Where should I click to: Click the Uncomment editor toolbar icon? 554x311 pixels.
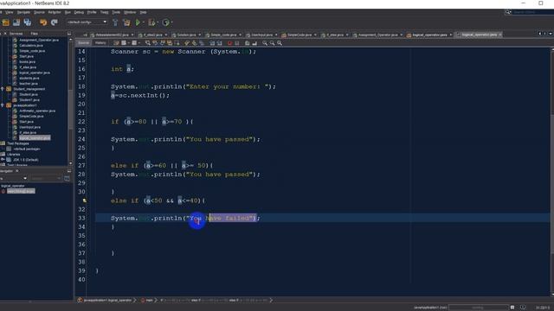[x=254, y=43]
